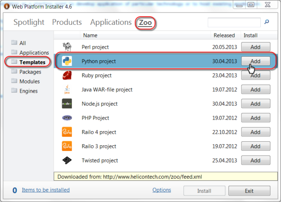The width and height of the screenshot is (281, 202).
Task: Select the Ruby project row name
Action: pyautogui.click(x=97, y=75)
